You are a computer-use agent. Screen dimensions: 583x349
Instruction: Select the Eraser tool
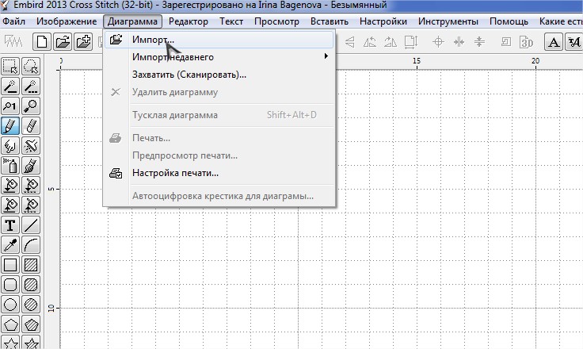(x=32, y=125)
